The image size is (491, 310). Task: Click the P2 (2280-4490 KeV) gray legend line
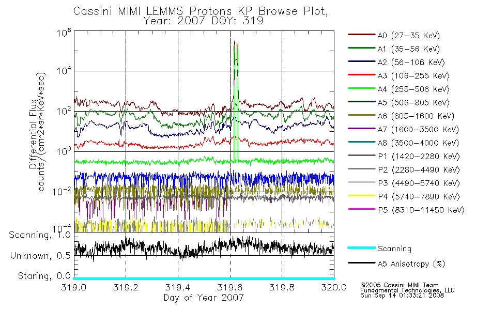tap(361, 169)
